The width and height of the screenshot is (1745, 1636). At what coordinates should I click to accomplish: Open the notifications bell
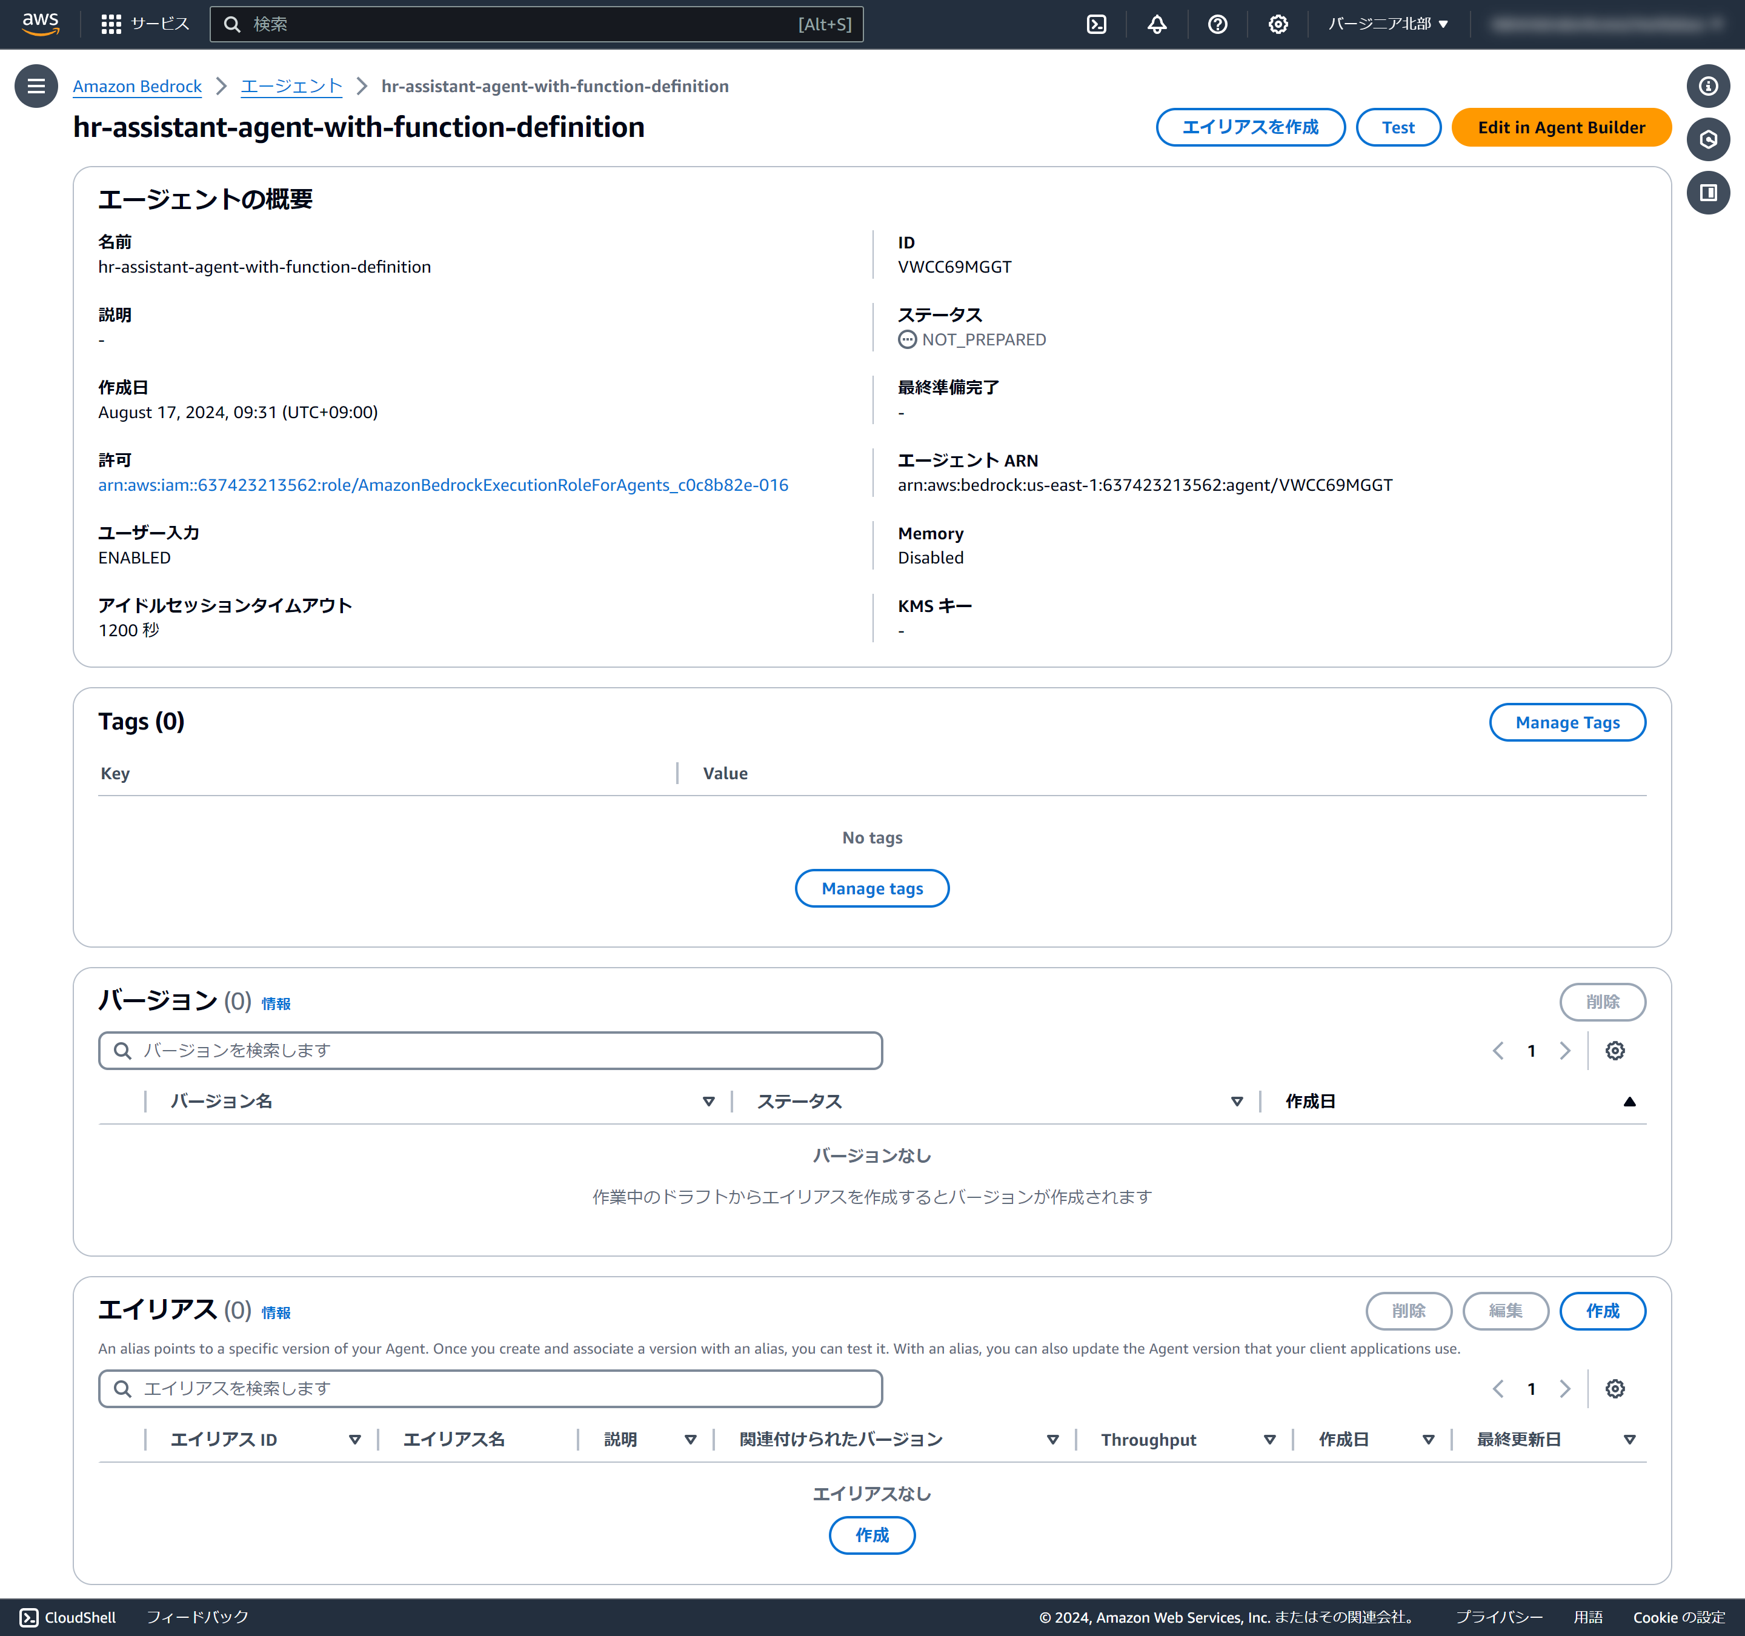[x=1157, y=25]
